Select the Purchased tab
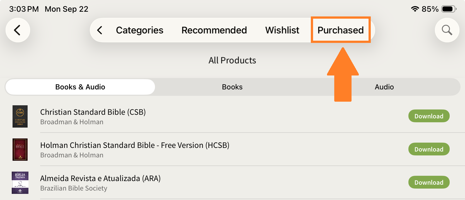This screenshot has height=200, width=465. tap(340, 30)
